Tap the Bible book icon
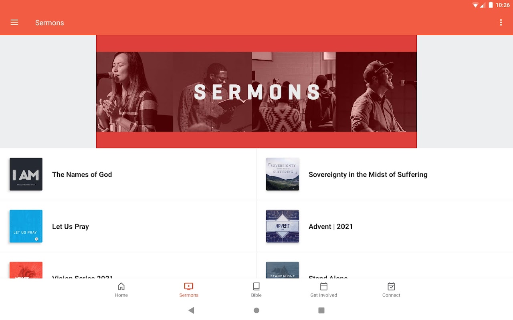This screenshot has height=320, width=513. coord(256,286)
